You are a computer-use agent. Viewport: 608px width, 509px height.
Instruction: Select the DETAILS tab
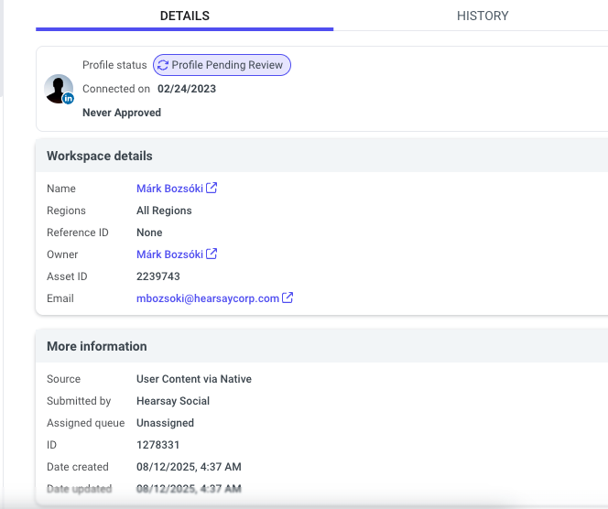point(185,16)
